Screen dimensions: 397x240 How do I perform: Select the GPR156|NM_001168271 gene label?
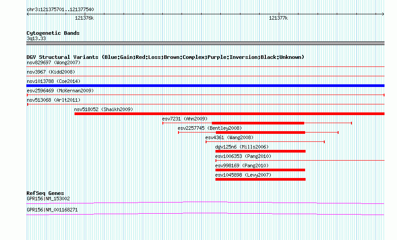coord(52,210)
